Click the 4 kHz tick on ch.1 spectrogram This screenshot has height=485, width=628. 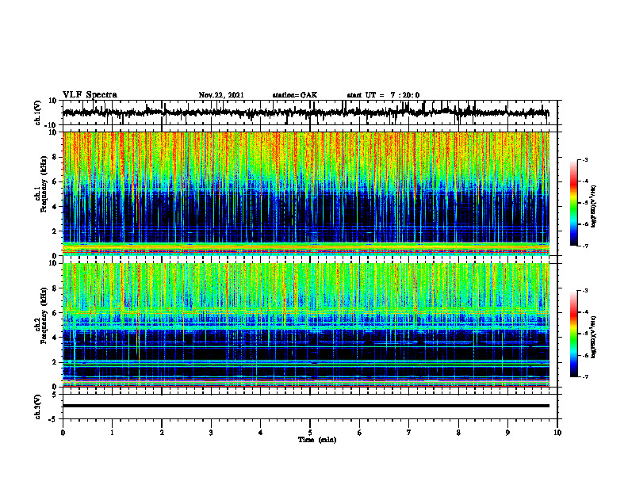(56, 207)
